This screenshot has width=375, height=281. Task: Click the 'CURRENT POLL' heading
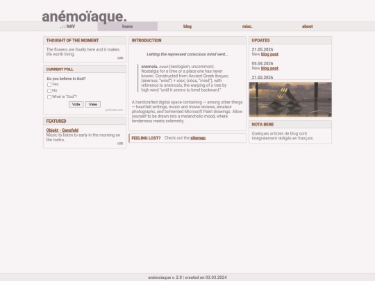60,69
